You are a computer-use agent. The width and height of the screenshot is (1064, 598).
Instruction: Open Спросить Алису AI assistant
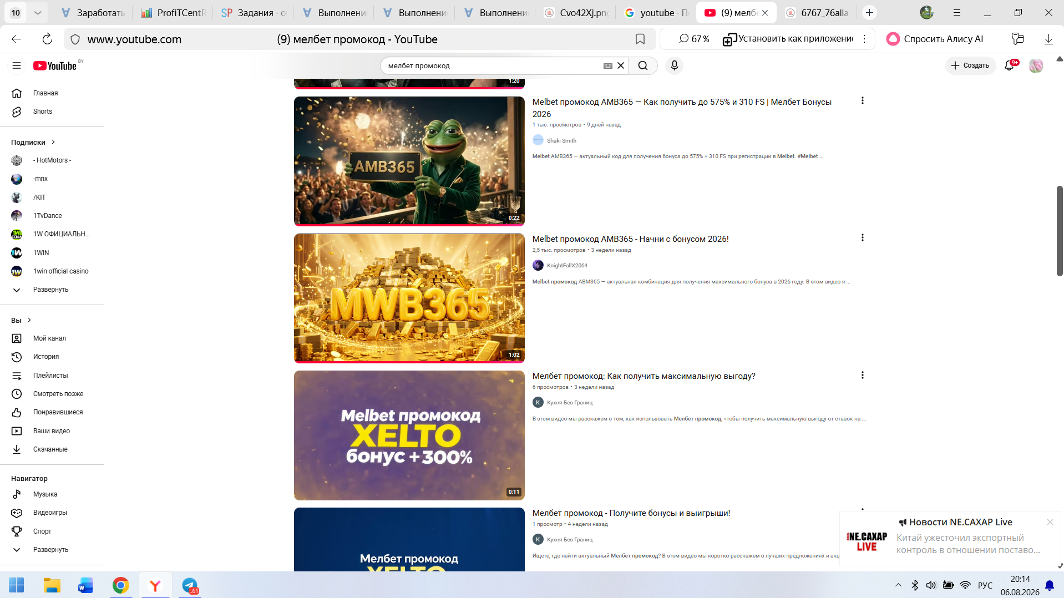tap(935, 39)
